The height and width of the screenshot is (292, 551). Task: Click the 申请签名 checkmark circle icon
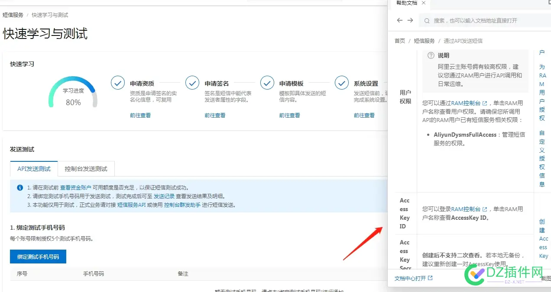pos(192,83)
